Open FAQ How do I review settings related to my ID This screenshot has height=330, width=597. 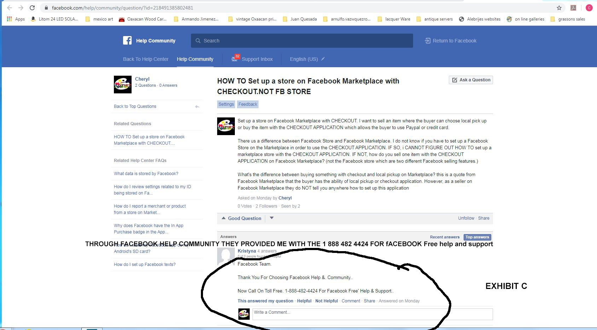[x=152, y=190]
